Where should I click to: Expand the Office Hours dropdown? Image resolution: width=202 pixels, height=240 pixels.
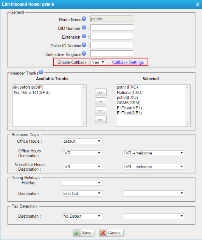82,141
